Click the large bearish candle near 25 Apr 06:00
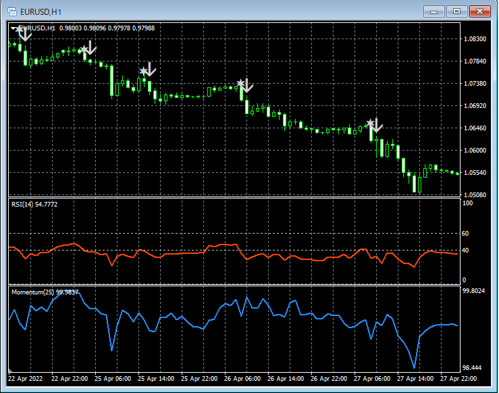Image resolution: width=499 pixels, height=393 pixels. [111, 81]
